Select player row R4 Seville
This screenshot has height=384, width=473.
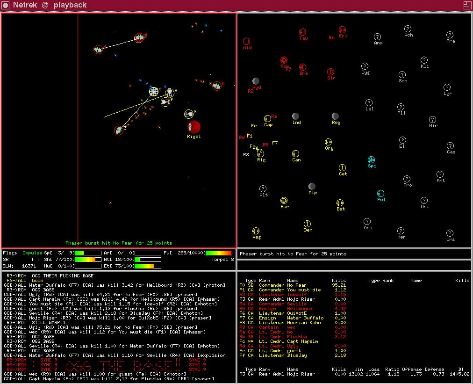(293, 304)
